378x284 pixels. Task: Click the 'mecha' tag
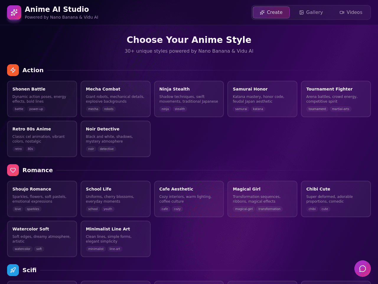(93, 109)
